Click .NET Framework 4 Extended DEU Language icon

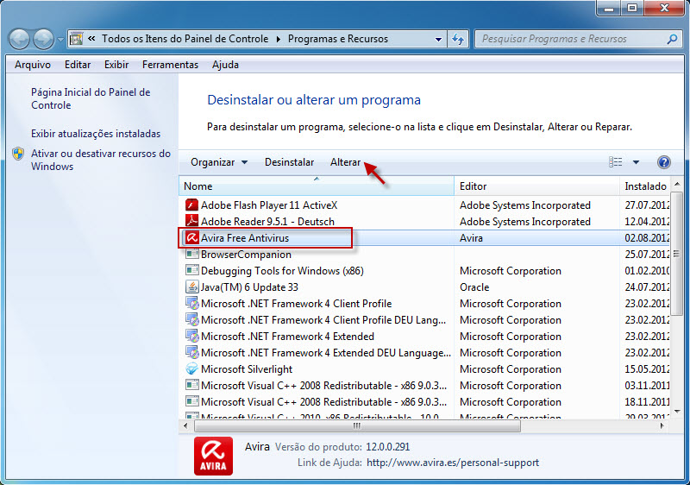191,352
